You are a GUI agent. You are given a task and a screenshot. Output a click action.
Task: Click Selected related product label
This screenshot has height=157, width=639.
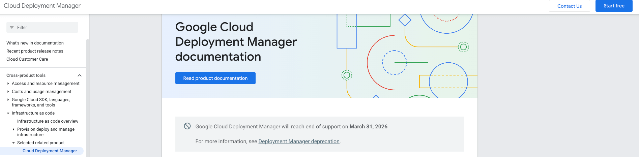click(41, 143)
